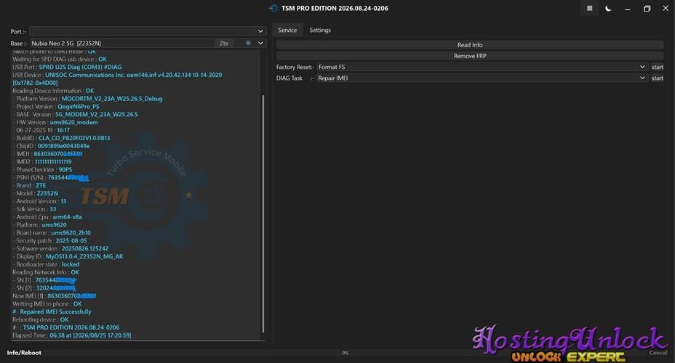Screen dimensions: 675x363
Task: Select 'Waiting for SPD DIAG usb device' line
Action: 60,60
